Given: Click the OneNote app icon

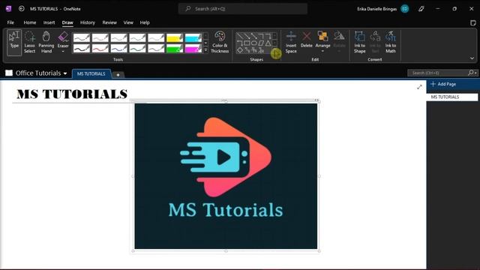Looking at the screenshot, I should [x=8, y=8].
